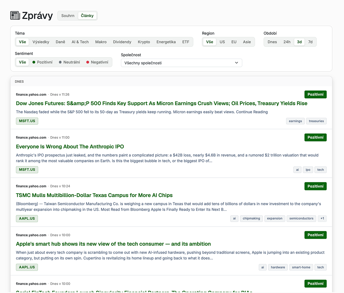Filter topic by AI & Tech

pyautogui.click(x=80, y=42)
